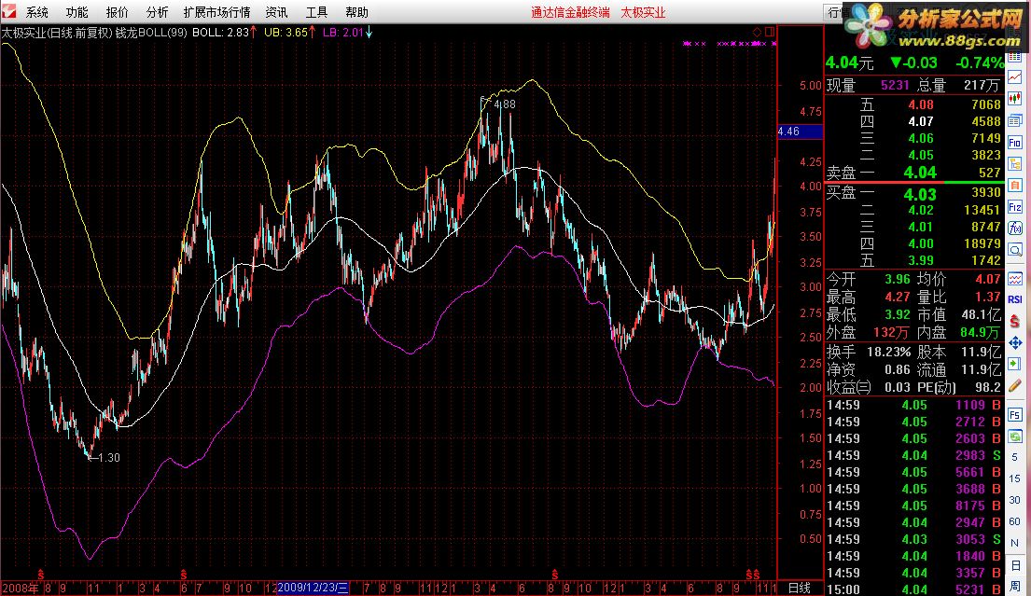Image resolution: width=1031 pixels, height=596 pixels.
Task: Open the sector tree structure icon
Action: coord(1014,163)
